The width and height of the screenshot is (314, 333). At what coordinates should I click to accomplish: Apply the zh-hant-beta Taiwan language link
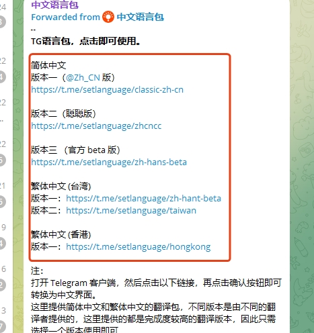(x=143, y=199)
